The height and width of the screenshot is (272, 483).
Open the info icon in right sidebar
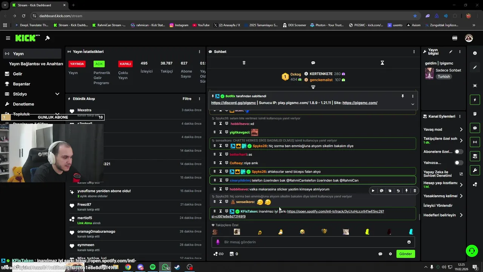pyautogui.click(x=475, y=53)
